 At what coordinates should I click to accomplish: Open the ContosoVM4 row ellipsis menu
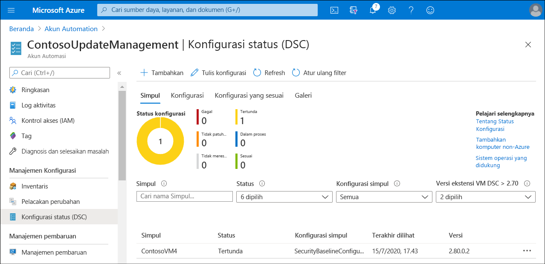tap(527, 251)
